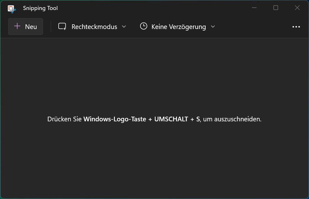Expand the Keine Verzögerung delay options

coord(213,27)
